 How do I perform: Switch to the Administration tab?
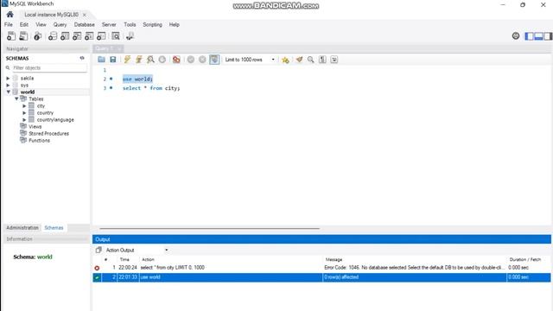coord(22,228)
